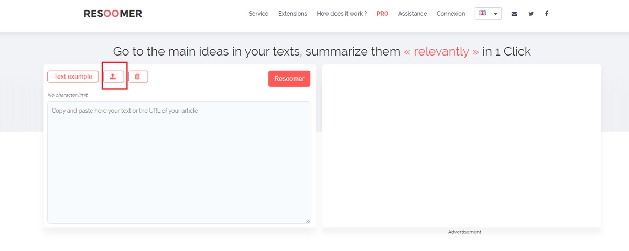This screenshot has width=629, height=251.
Task: Clear text with the trash icon
Action: tap(138, 77)
